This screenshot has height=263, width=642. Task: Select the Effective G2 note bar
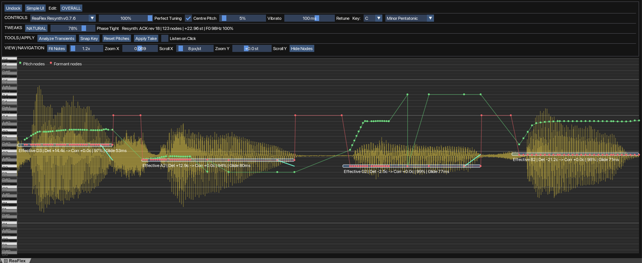point(412,166)
